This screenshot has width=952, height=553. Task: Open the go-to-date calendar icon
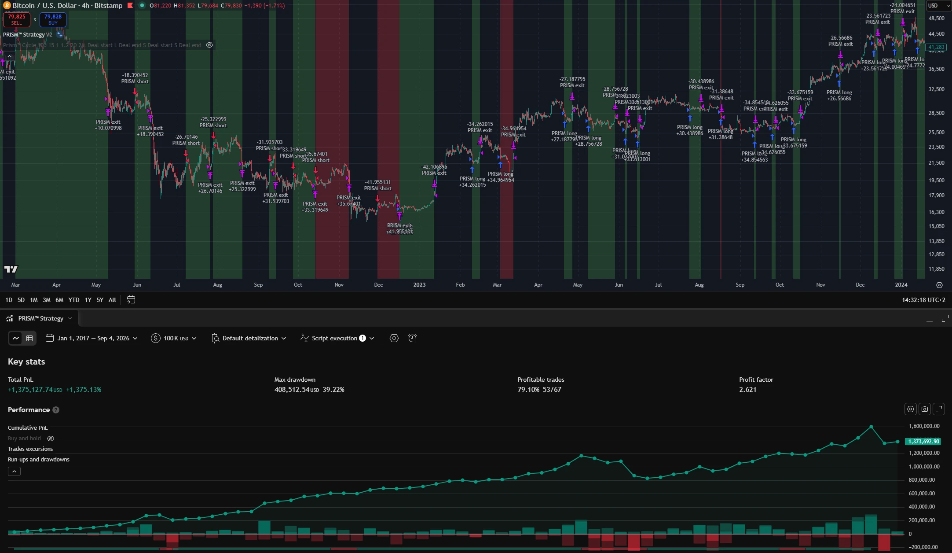coord(131,300)
